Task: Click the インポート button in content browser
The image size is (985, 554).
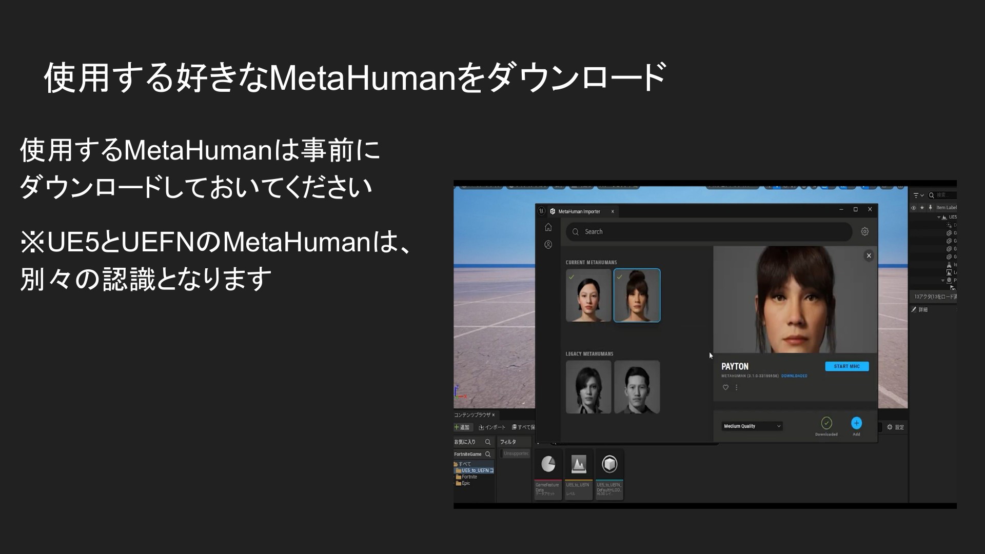Action: coord(491,427)
